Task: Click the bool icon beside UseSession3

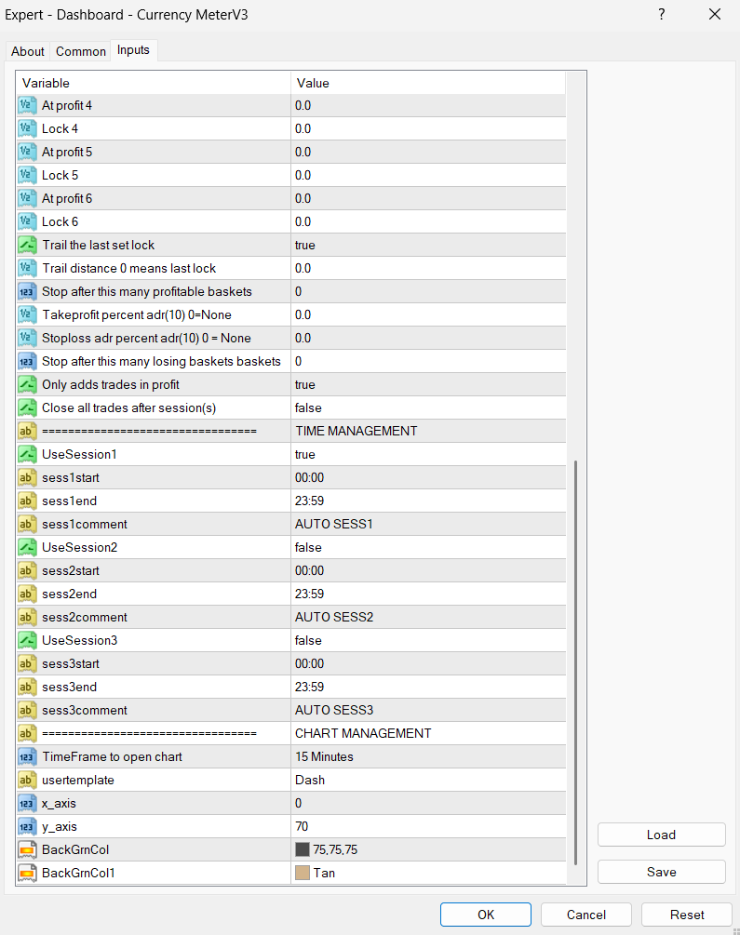Action: [x=27, y=640]
